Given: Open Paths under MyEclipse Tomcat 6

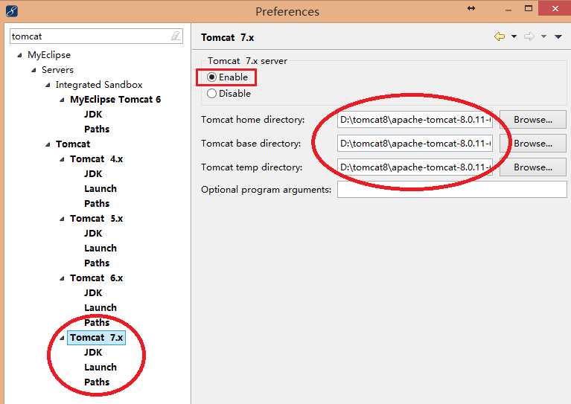Looking at the screenshot, I should 97,129.
